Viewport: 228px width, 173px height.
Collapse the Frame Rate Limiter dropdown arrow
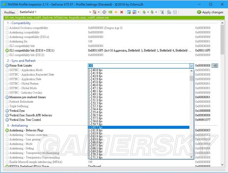(192, 66)
